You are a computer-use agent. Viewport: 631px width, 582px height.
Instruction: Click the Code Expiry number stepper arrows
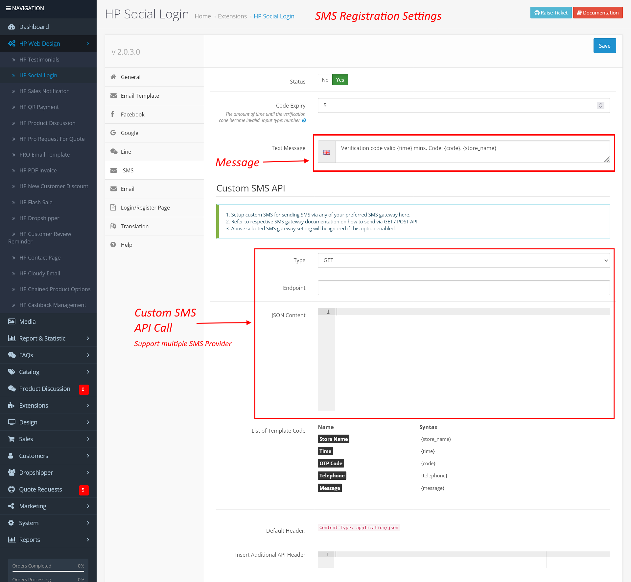pos(600,105)
